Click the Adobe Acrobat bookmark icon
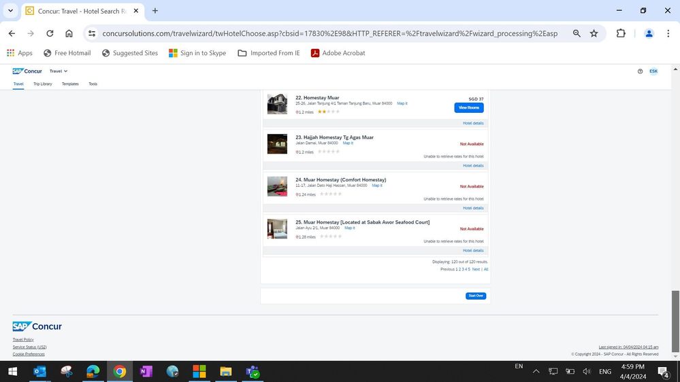 (315, 53)
